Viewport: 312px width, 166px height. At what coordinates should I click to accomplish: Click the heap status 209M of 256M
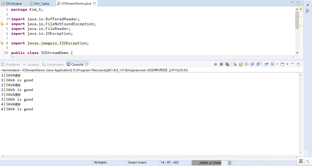210,163
